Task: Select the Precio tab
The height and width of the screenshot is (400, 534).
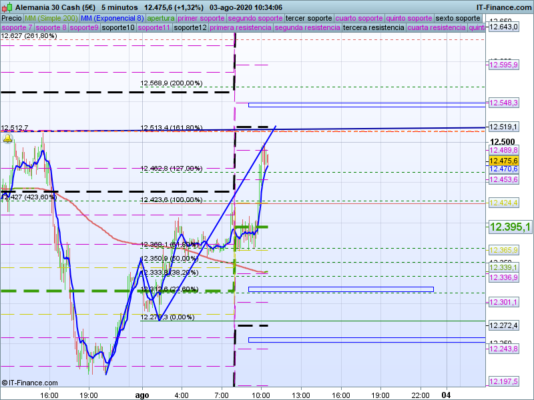Action: pos(11,18)
